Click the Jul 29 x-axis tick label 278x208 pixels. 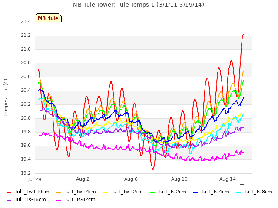point(35,179)
